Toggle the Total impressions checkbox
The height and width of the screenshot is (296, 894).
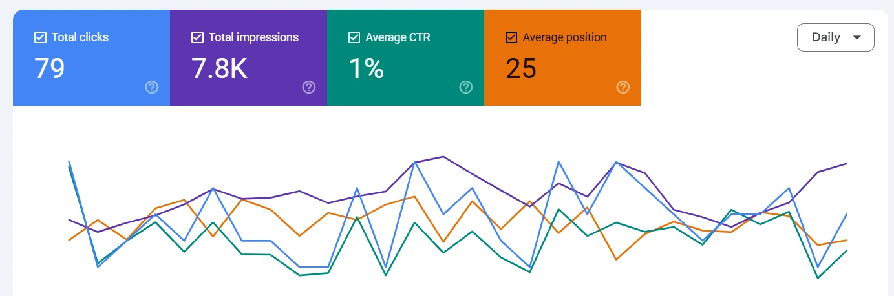(197, 37)
